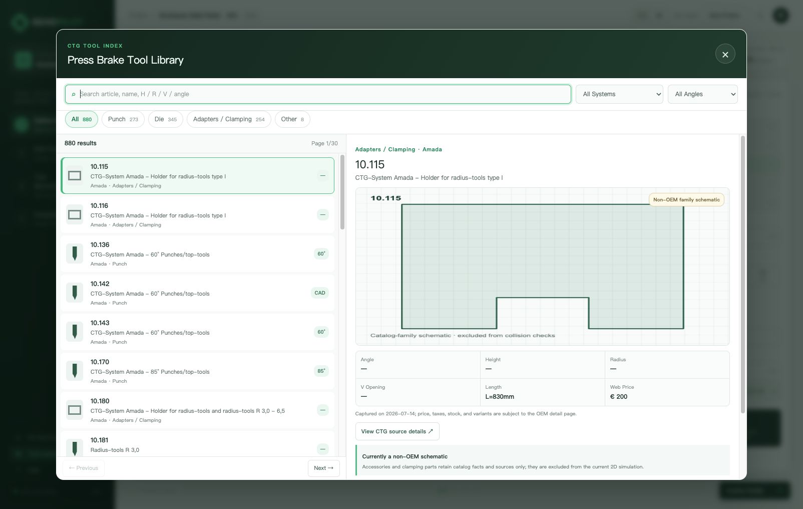Click the Non-OEM family schematic badge

point(686,199)
